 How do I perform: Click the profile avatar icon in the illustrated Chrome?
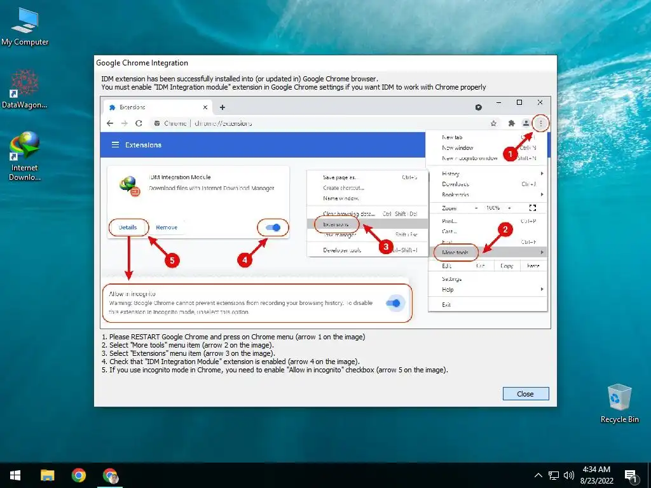click(526, 123)
